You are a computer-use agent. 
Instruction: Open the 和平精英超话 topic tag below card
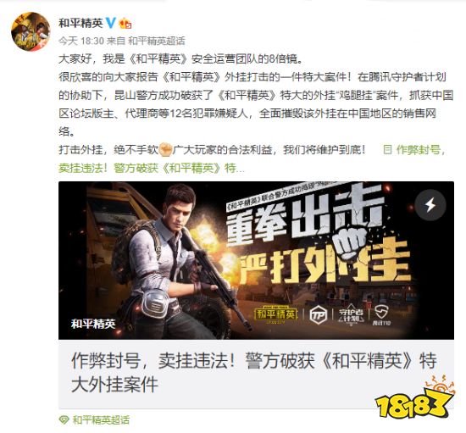point(101,419)
